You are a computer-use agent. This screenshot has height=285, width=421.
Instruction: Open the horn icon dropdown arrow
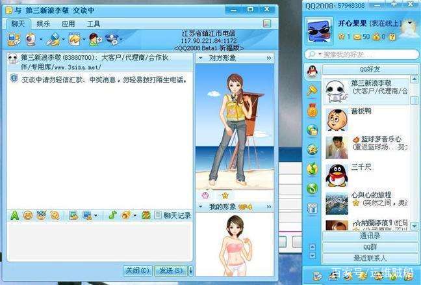pyautogui.click(x=134, y=215)
